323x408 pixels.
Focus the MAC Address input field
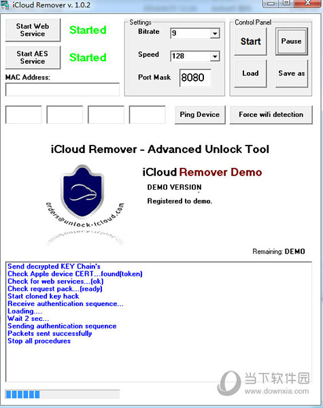pos(63,90)
